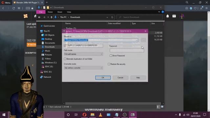Switch Explorer to details view icon
Screen dimensions: 210x118
(158, 107)
